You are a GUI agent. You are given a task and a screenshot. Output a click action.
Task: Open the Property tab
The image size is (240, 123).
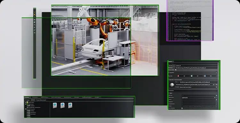170,62
